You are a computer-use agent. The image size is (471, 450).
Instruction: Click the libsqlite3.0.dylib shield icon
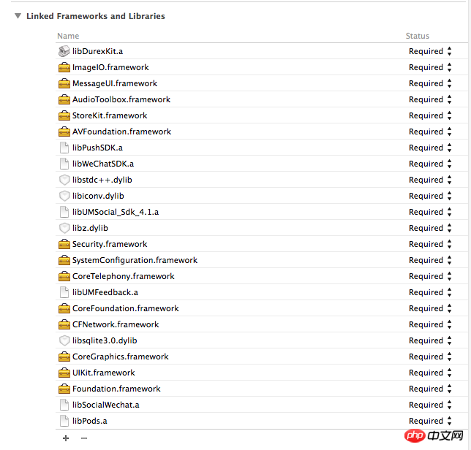coord(64,340)
